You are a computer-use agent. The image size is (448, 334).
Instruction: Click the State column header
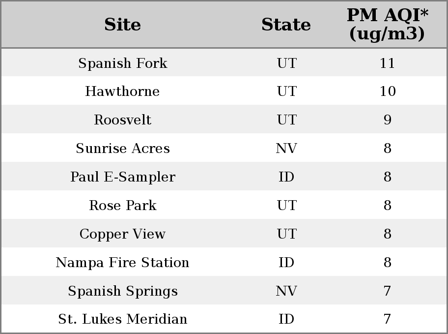coord(286,25)
